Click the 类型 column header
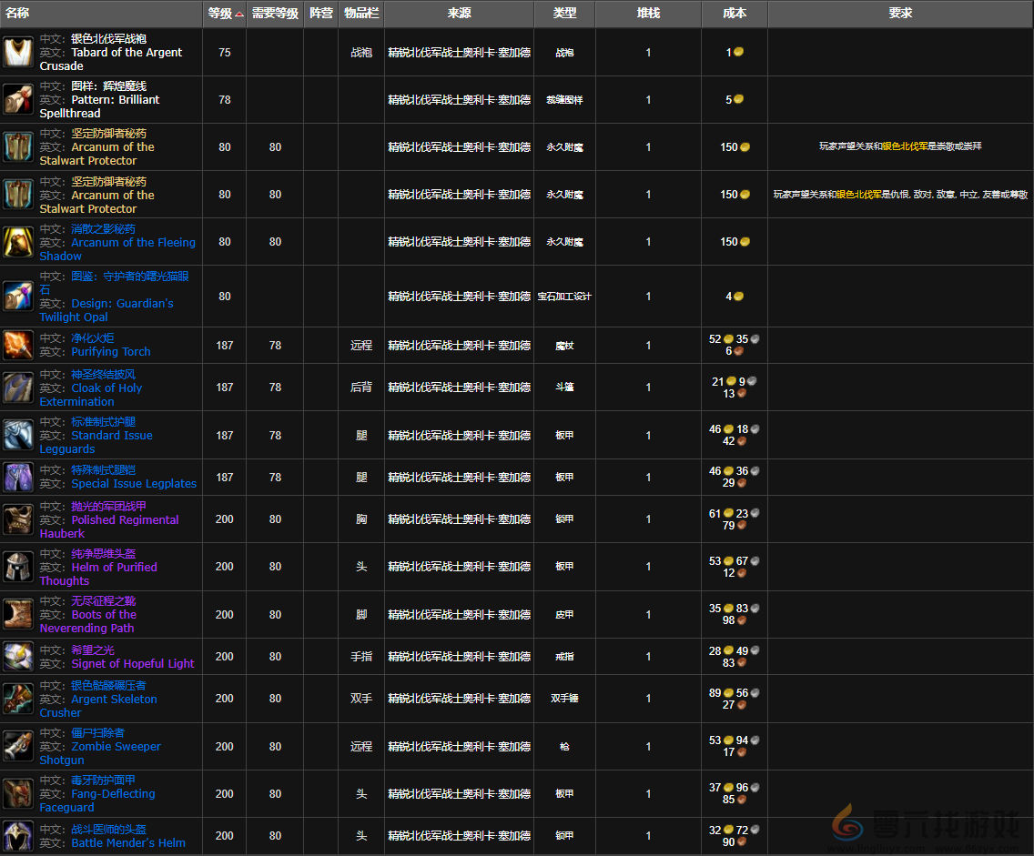 [x=564, y=14]
